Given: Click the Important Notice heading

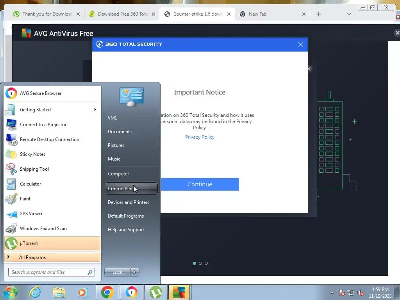Looking at the screenshot, I should coord(200,92).
